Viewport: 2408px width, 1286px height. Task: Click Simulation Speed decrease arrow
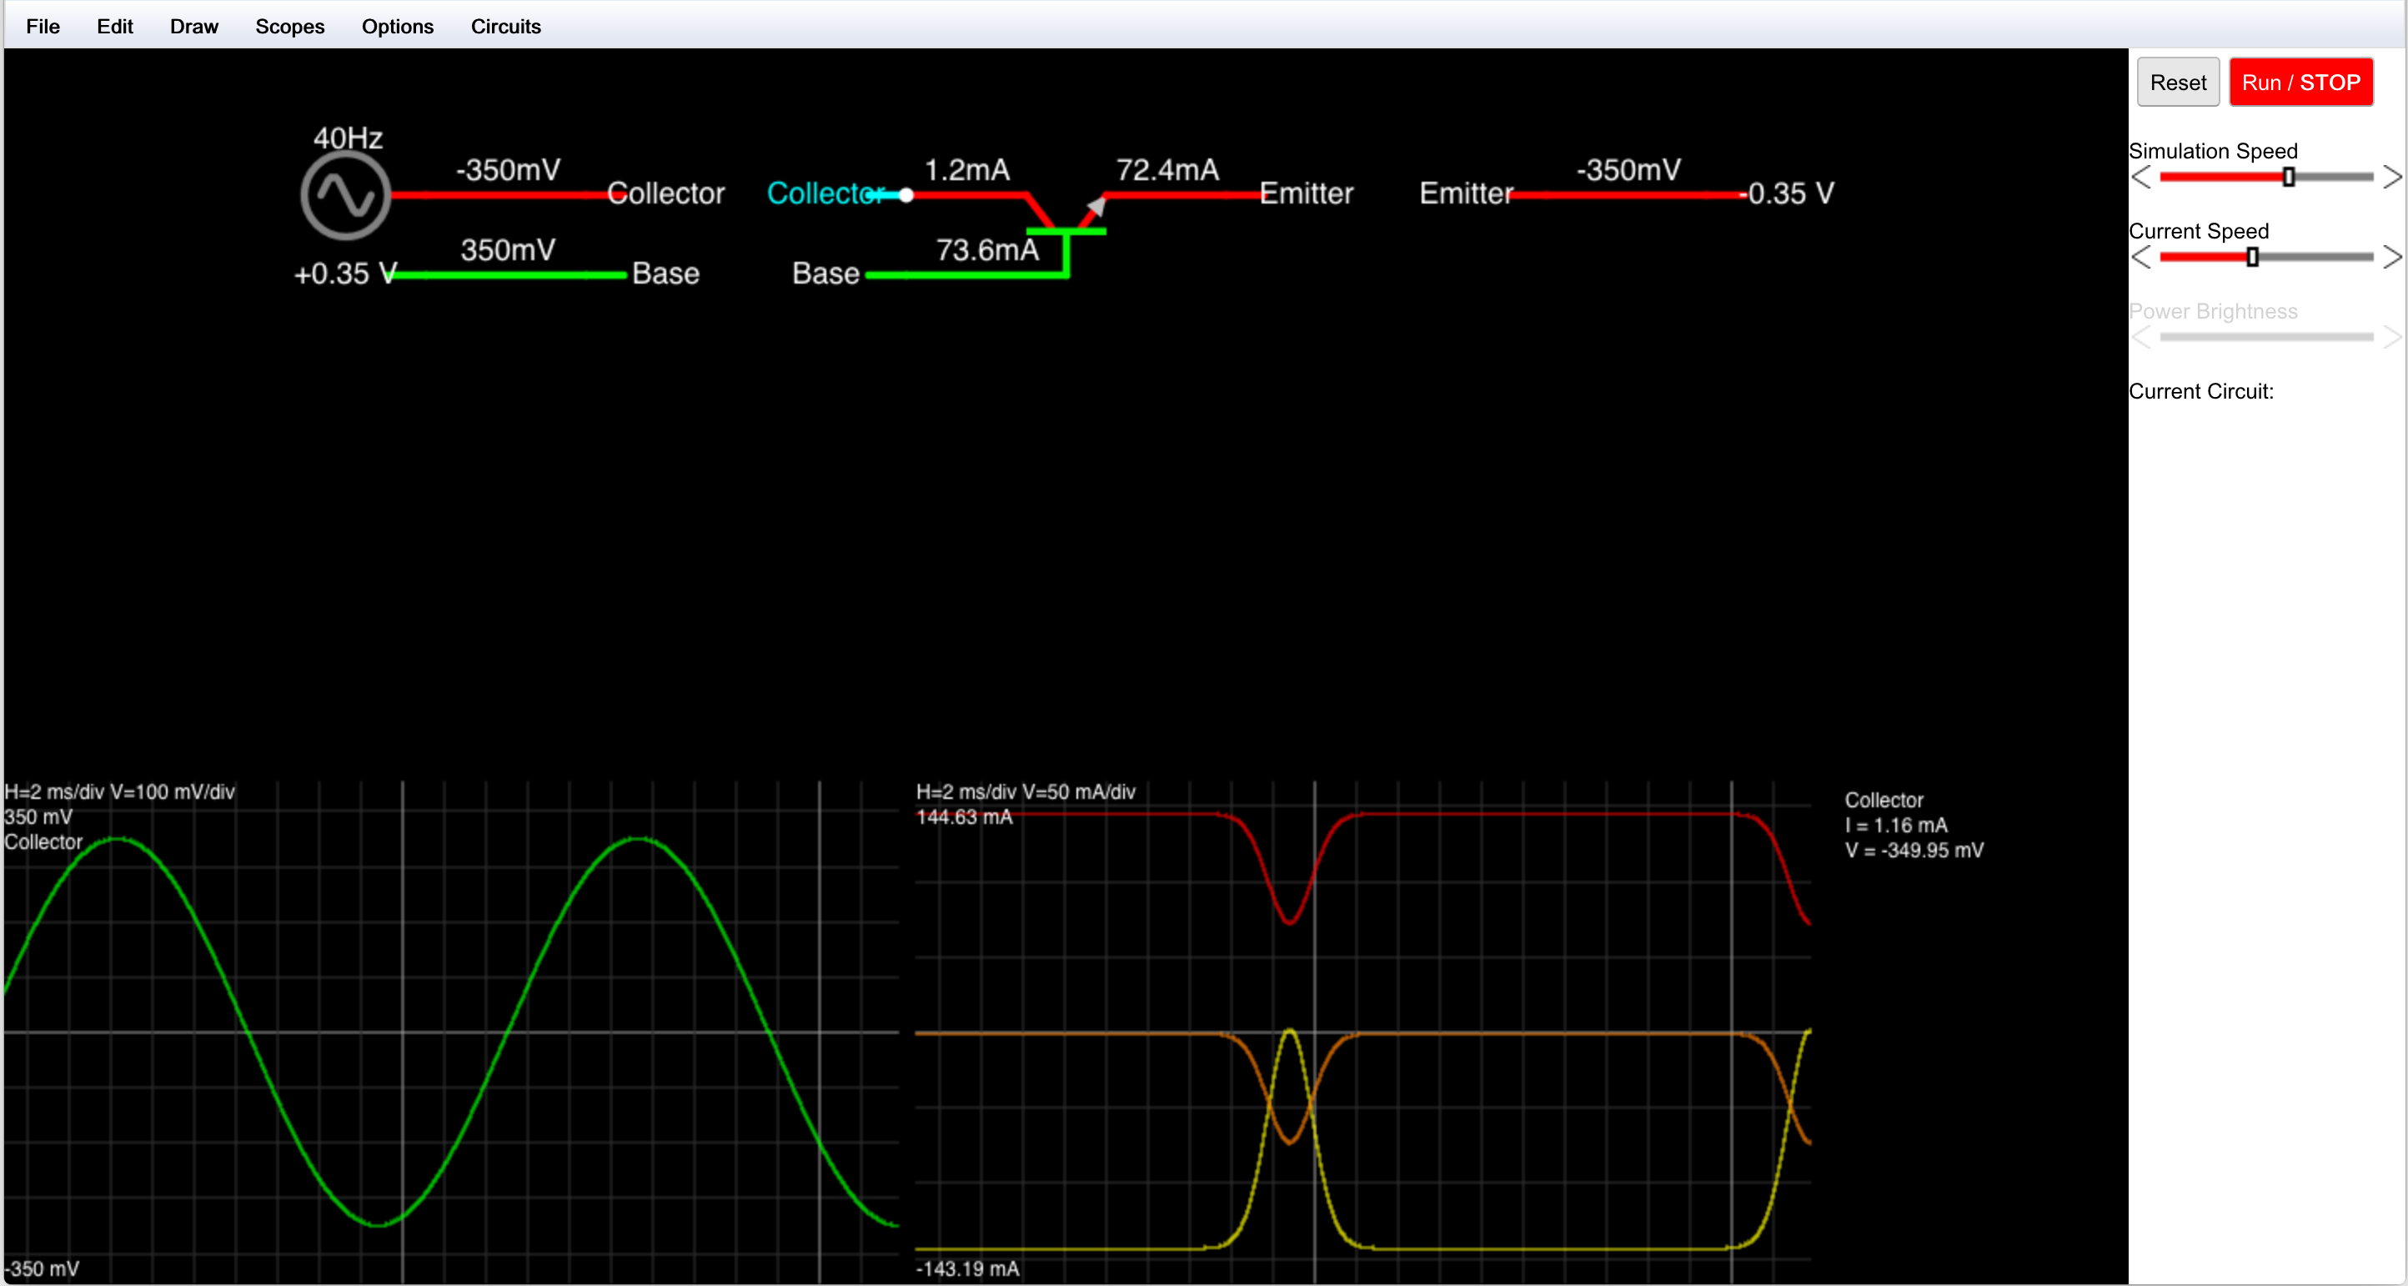click(2141, 177)
